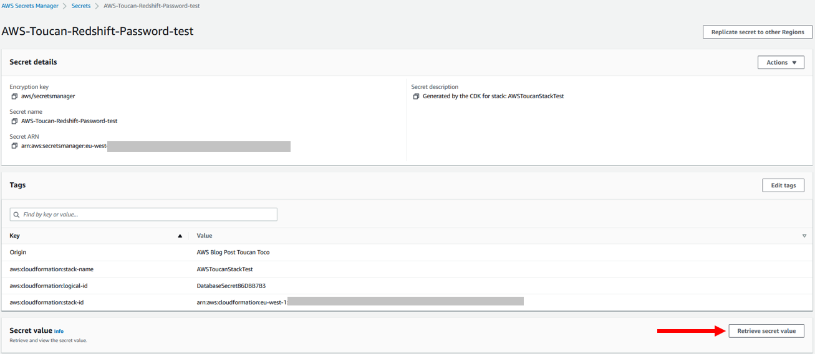Click Retrieve secret value button
The width and height of the screenshot is (815, 354).
[x=766, y=331]
